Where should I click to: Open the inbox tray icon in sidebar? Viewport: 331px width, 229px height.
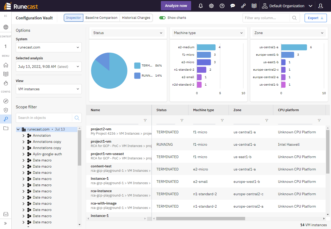(x=6, y=214)
